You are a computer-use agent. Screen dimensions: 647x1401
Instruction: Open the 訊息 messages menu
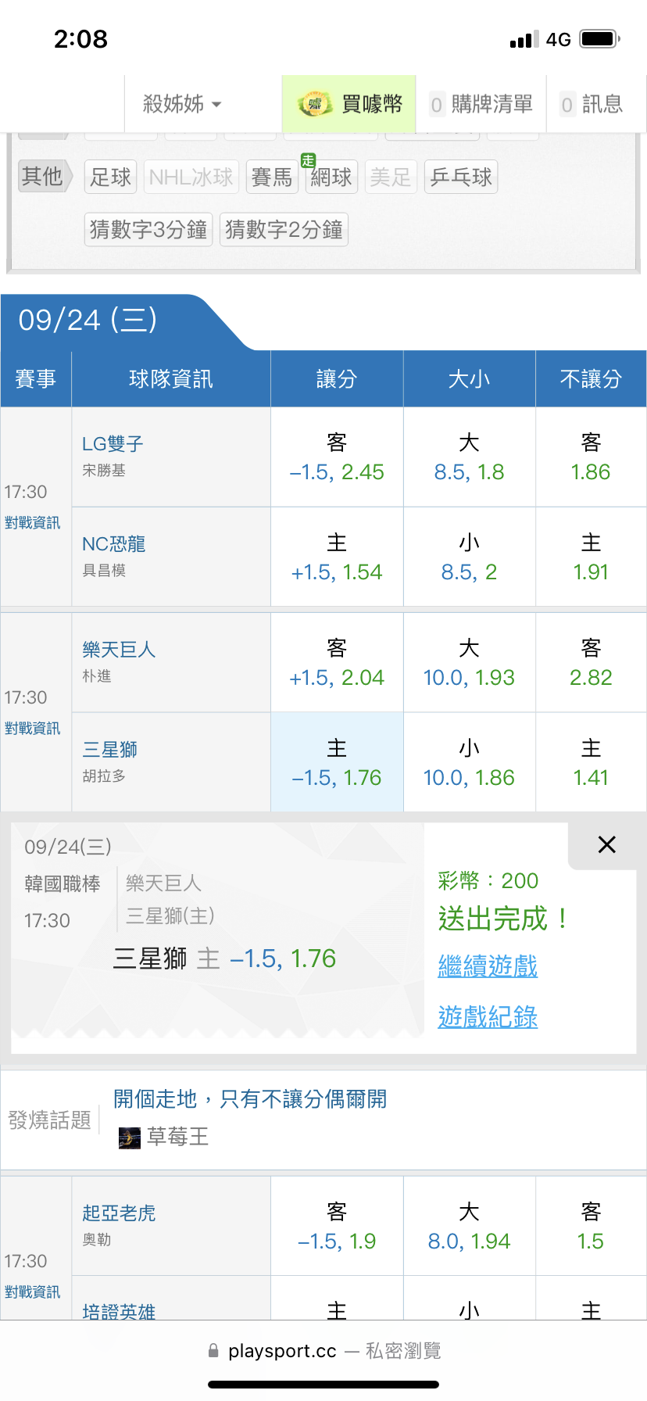coord(592,104)
